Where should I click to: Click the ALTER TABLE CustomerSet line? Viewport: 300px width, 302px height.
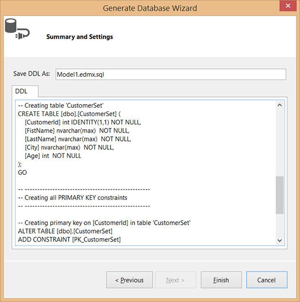pos(65,231)
